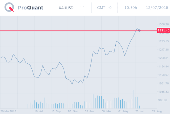Click the 03. Jan date axis label
Image resolution: width=170 pixels, height=114 pixels.
coord(89,111)
